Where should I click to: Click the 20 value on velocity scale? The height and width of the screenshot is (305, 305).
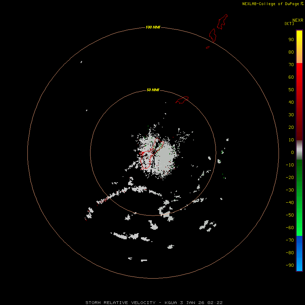291,127
